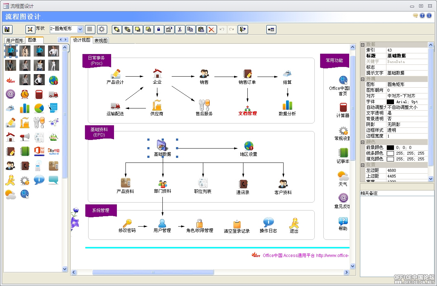Move shape forward one layer (yellow square)
This screenshot has width=437, height=286.
(x=138, y=29)
